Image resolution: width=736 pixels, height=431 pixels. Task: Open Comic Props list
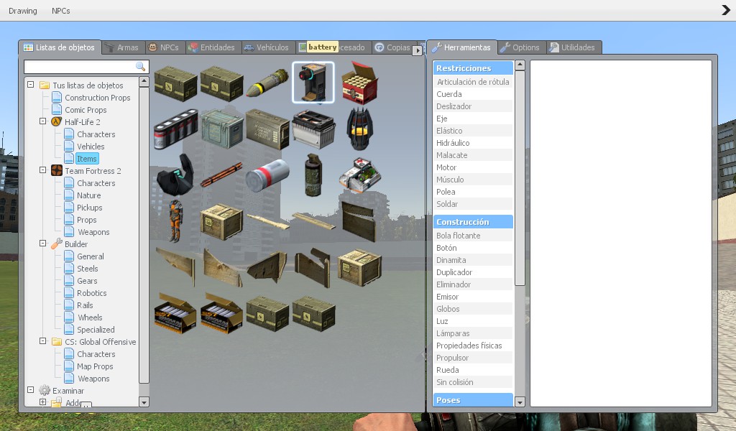(x=86, y=110)
